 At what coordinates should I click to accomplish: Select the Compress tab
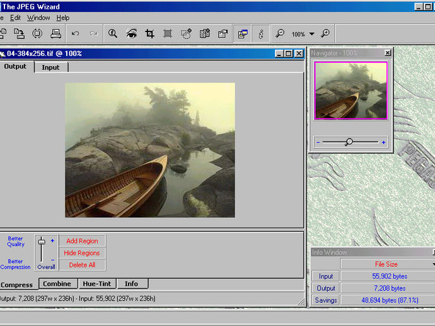16,284
